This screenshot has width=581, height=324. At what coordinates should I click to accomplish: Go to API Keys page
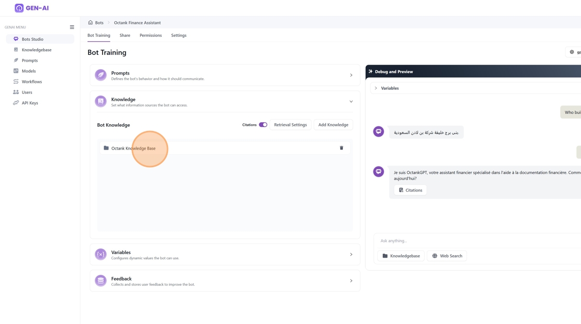click(x=30, y=103)
